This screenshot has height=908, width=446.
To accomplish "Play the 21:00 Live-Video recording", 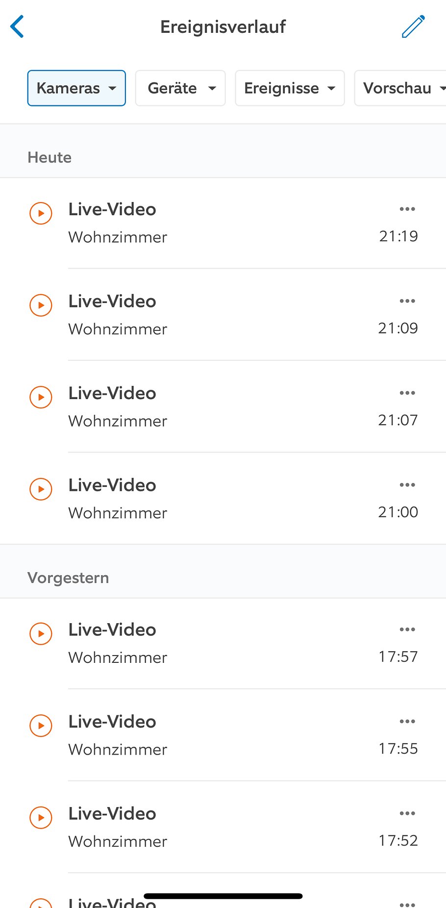I will pyautogui.click(x=41, y=489).
